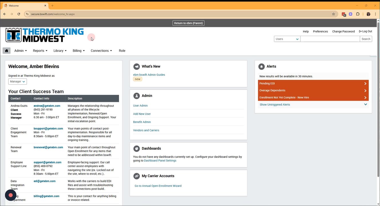Click the Log Out link
Image resolution: width=380 pixels, height=206 pixels.
pyautogui.click(x=365, y=31)
